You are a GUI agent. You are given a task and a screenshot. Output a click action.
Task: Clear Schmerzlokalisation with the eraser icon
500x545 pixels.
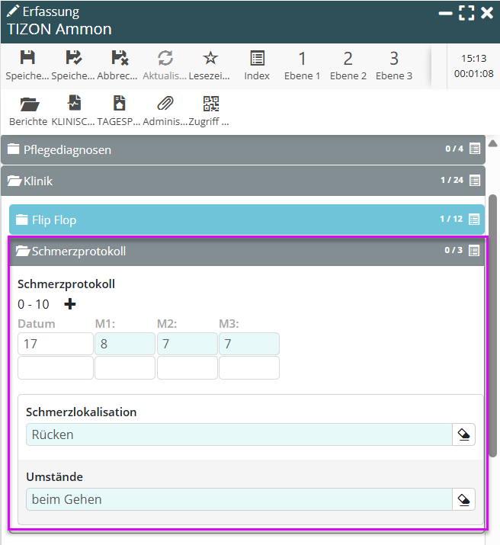tap(463, 434)
